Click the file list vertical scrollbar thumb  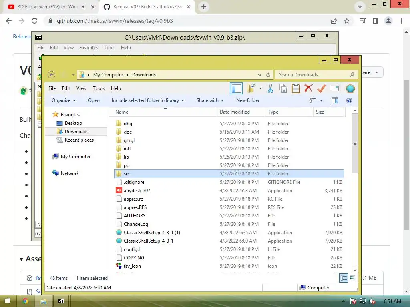point(355,143)
